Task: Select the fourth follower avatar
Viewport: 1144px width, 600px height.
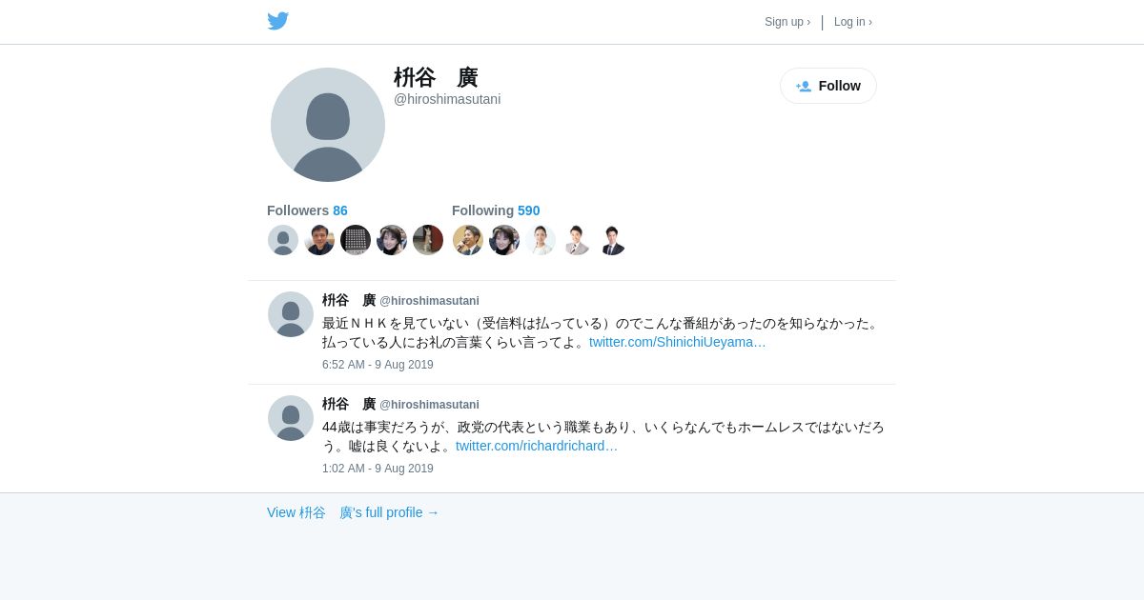Action: (x=392, y=240)
